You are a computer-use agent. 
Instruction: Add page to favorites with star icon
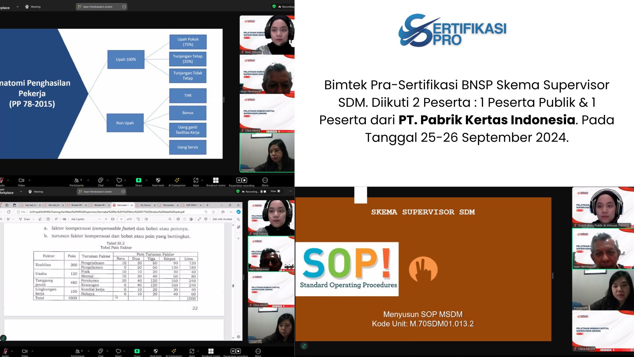213,212
